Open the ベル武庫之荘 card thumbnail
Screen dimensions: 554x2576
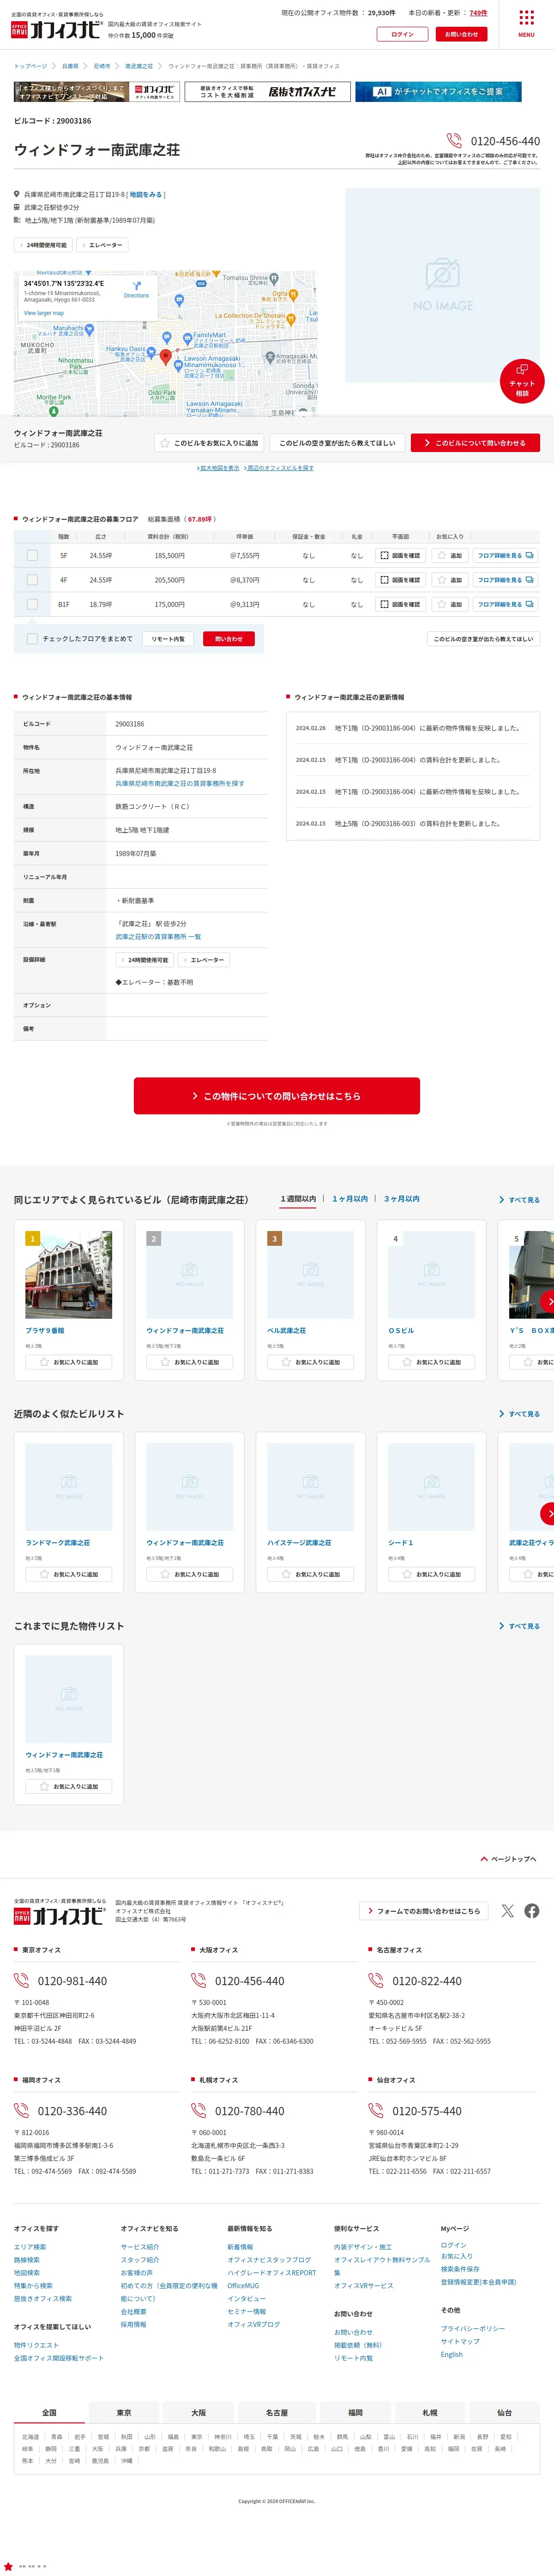tap(311, 1275)
